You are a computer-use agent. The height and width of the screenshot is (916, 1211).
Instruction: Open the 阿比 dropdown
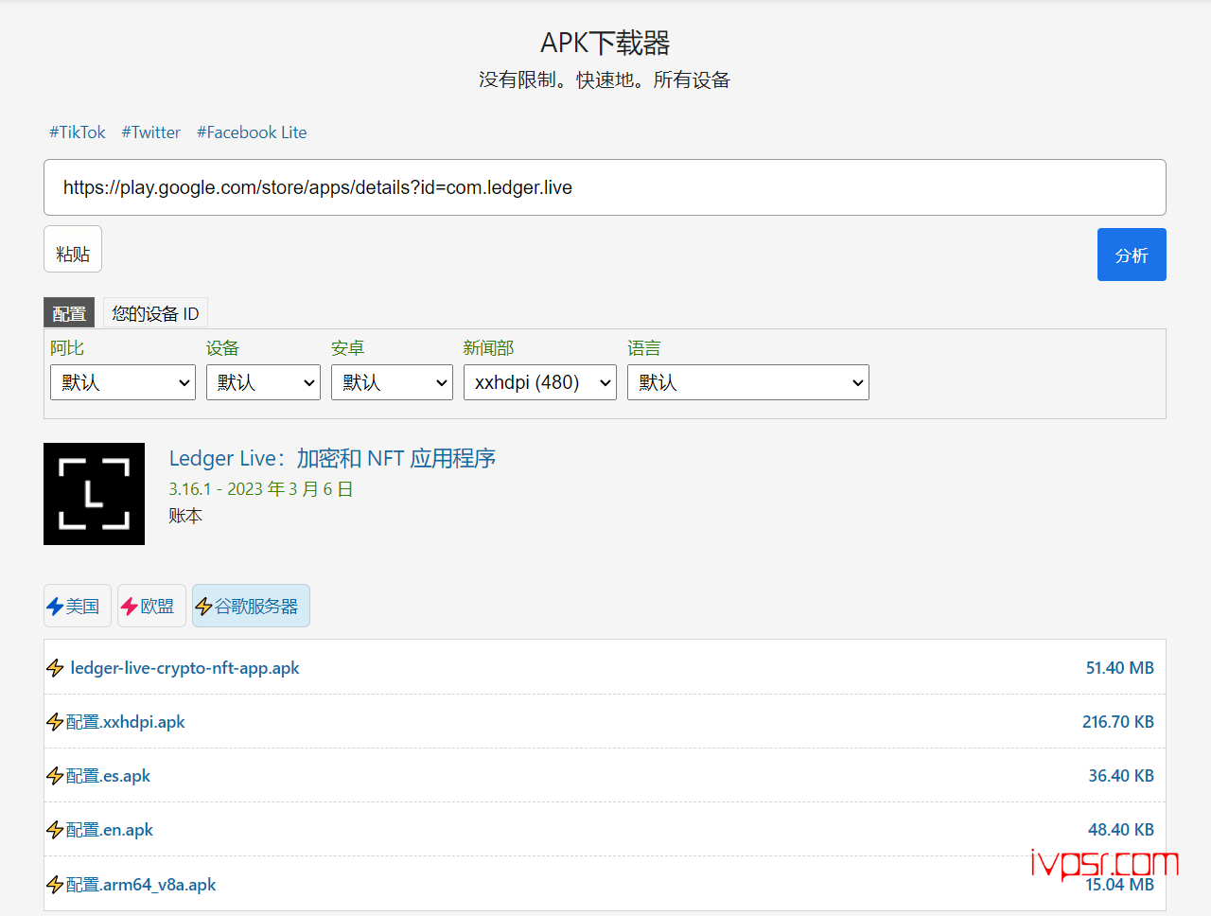pyautogui.click(x=123, y=382)
